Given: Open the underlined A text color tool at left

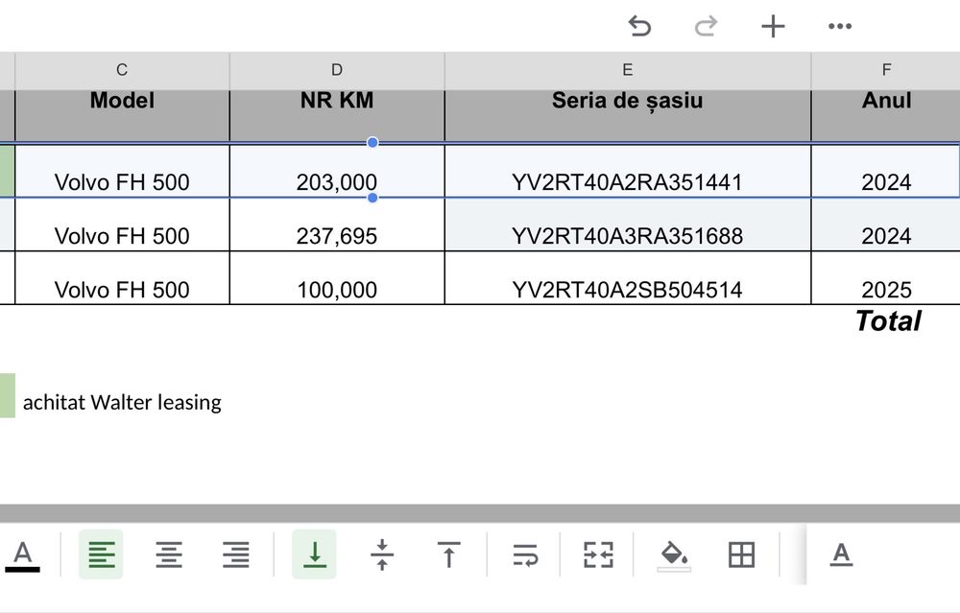Looking at the screenshot, I should [x=23, y=555].
